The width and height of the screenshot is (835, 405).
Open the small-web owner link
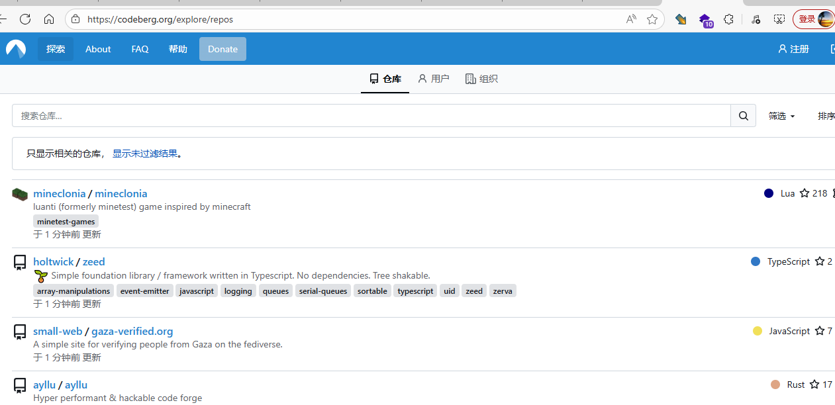coord(58,331)
